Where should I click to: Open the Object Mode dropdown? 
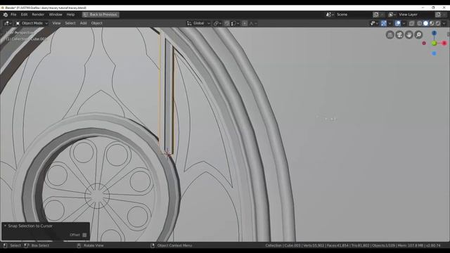32,23
